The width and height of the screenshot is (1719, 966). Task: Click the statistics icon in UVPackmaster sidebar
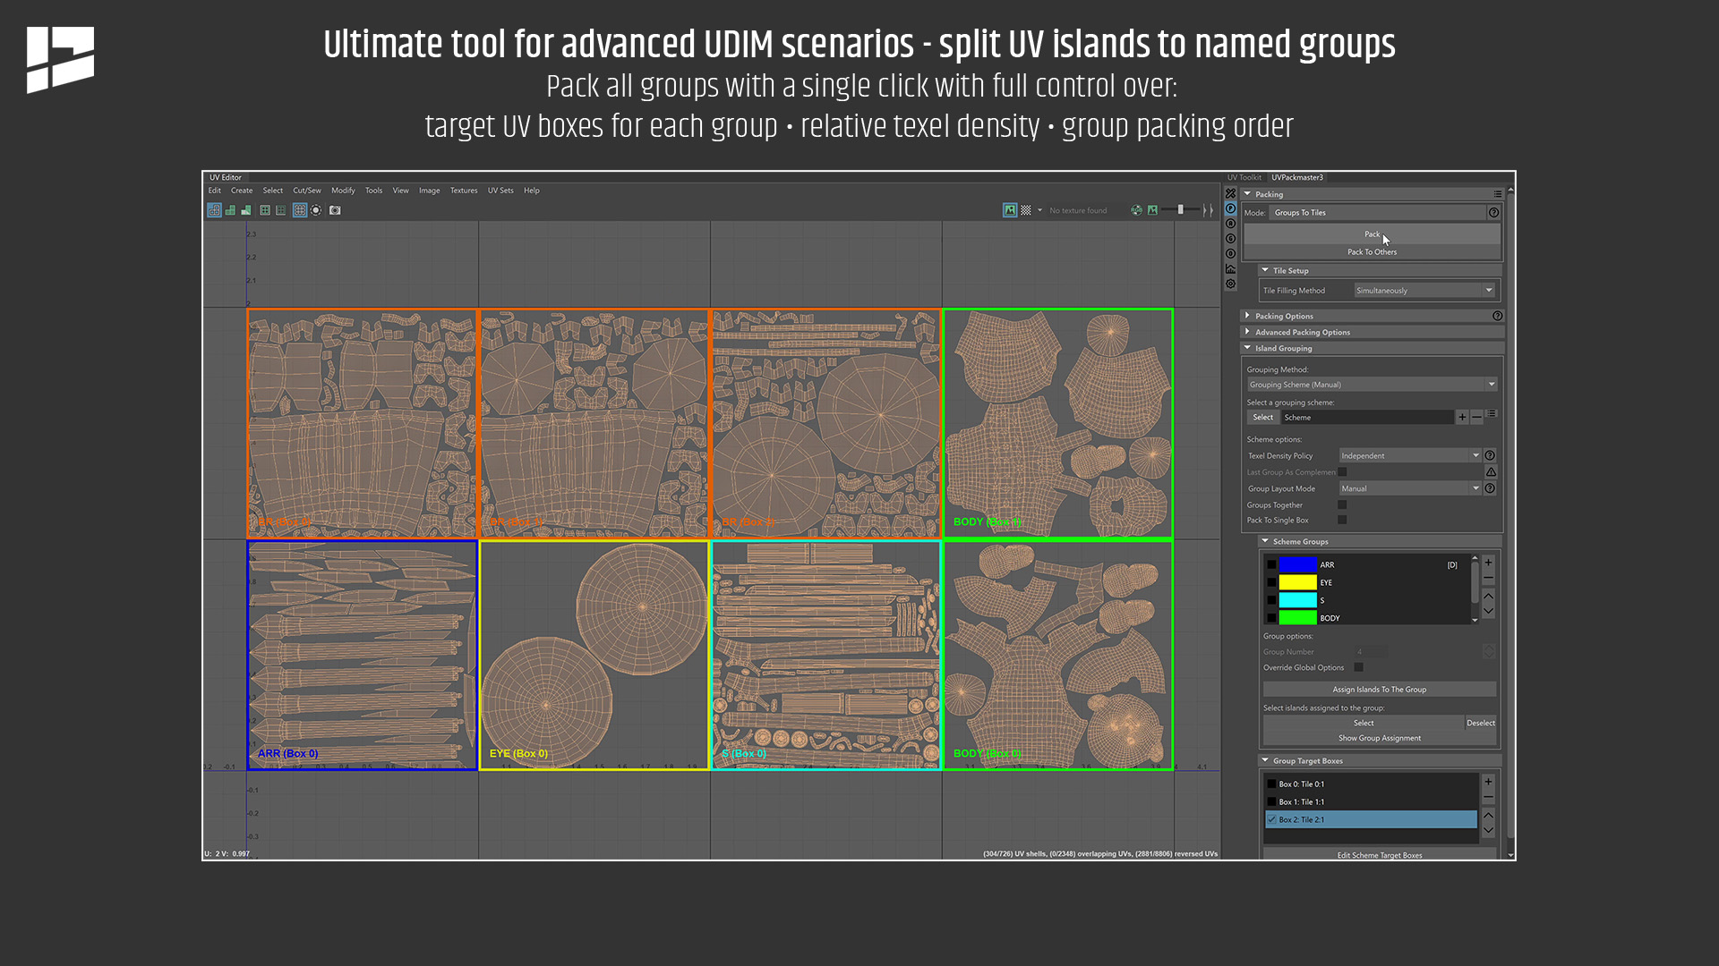1231,268
